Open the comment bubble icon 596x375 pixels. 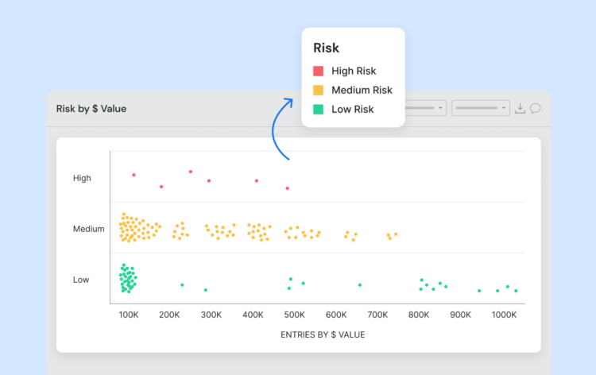click(x=536, y=108)
